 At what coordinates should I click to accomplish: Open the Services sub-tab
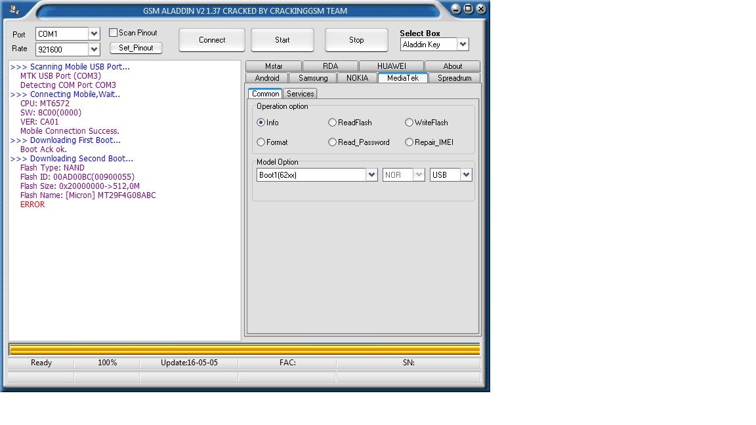tap(301, 94)
